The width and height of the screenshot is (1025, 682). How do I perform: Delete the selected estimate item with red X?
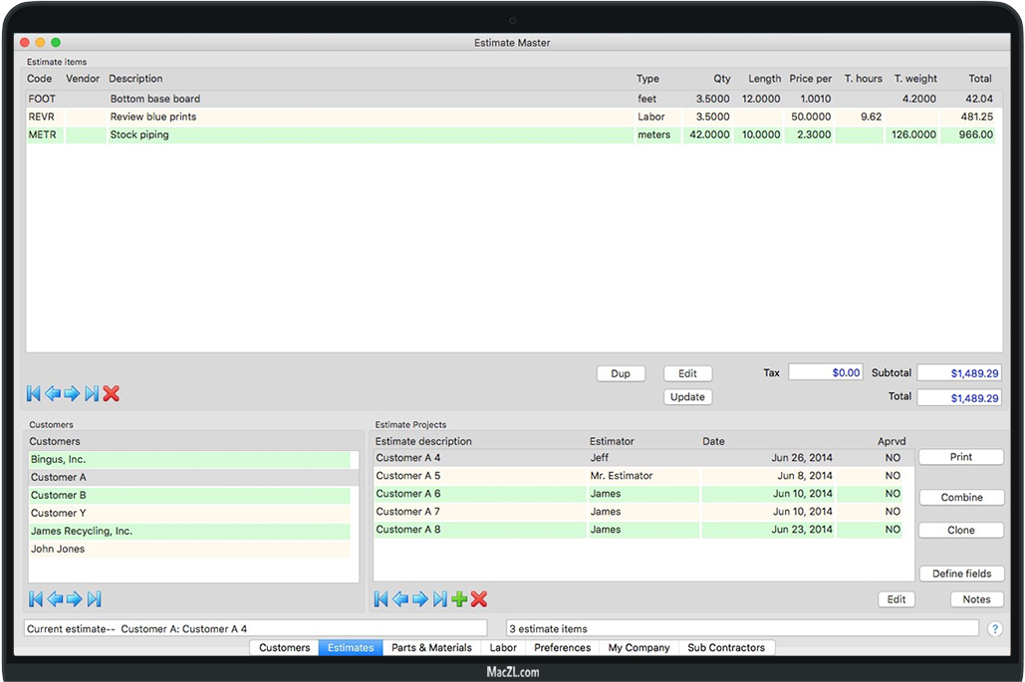[111, 394]
